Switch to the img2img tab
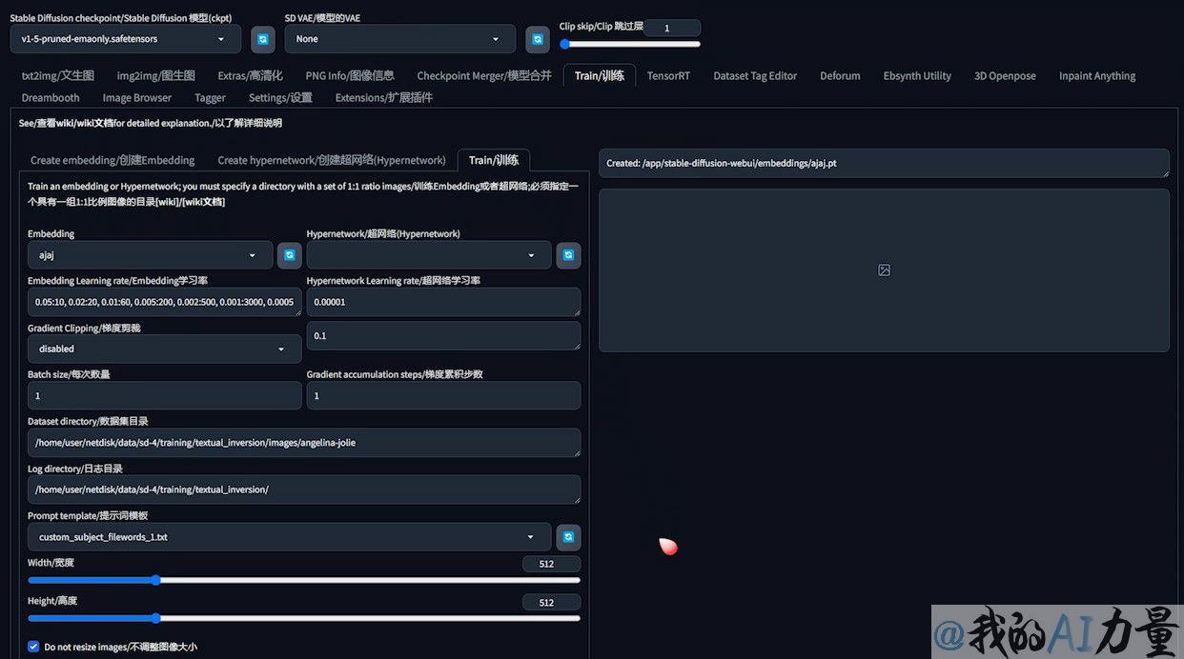The height and width of the screenshot is (659, 1184). (156, 76)
